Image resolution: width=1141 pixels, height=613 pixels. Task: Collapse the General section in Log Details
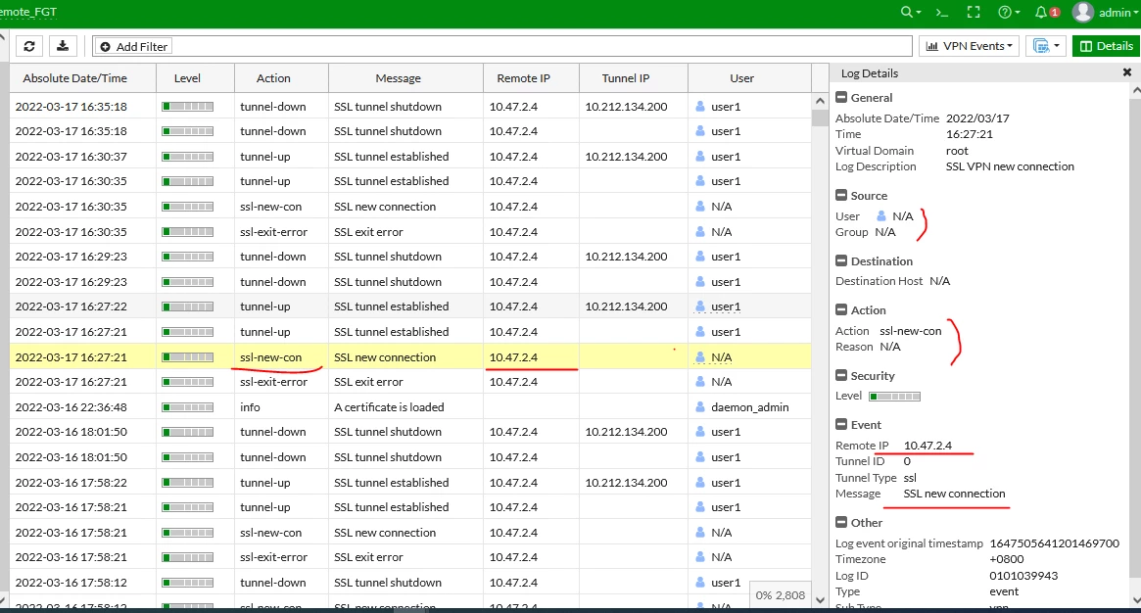pos(841,98)
